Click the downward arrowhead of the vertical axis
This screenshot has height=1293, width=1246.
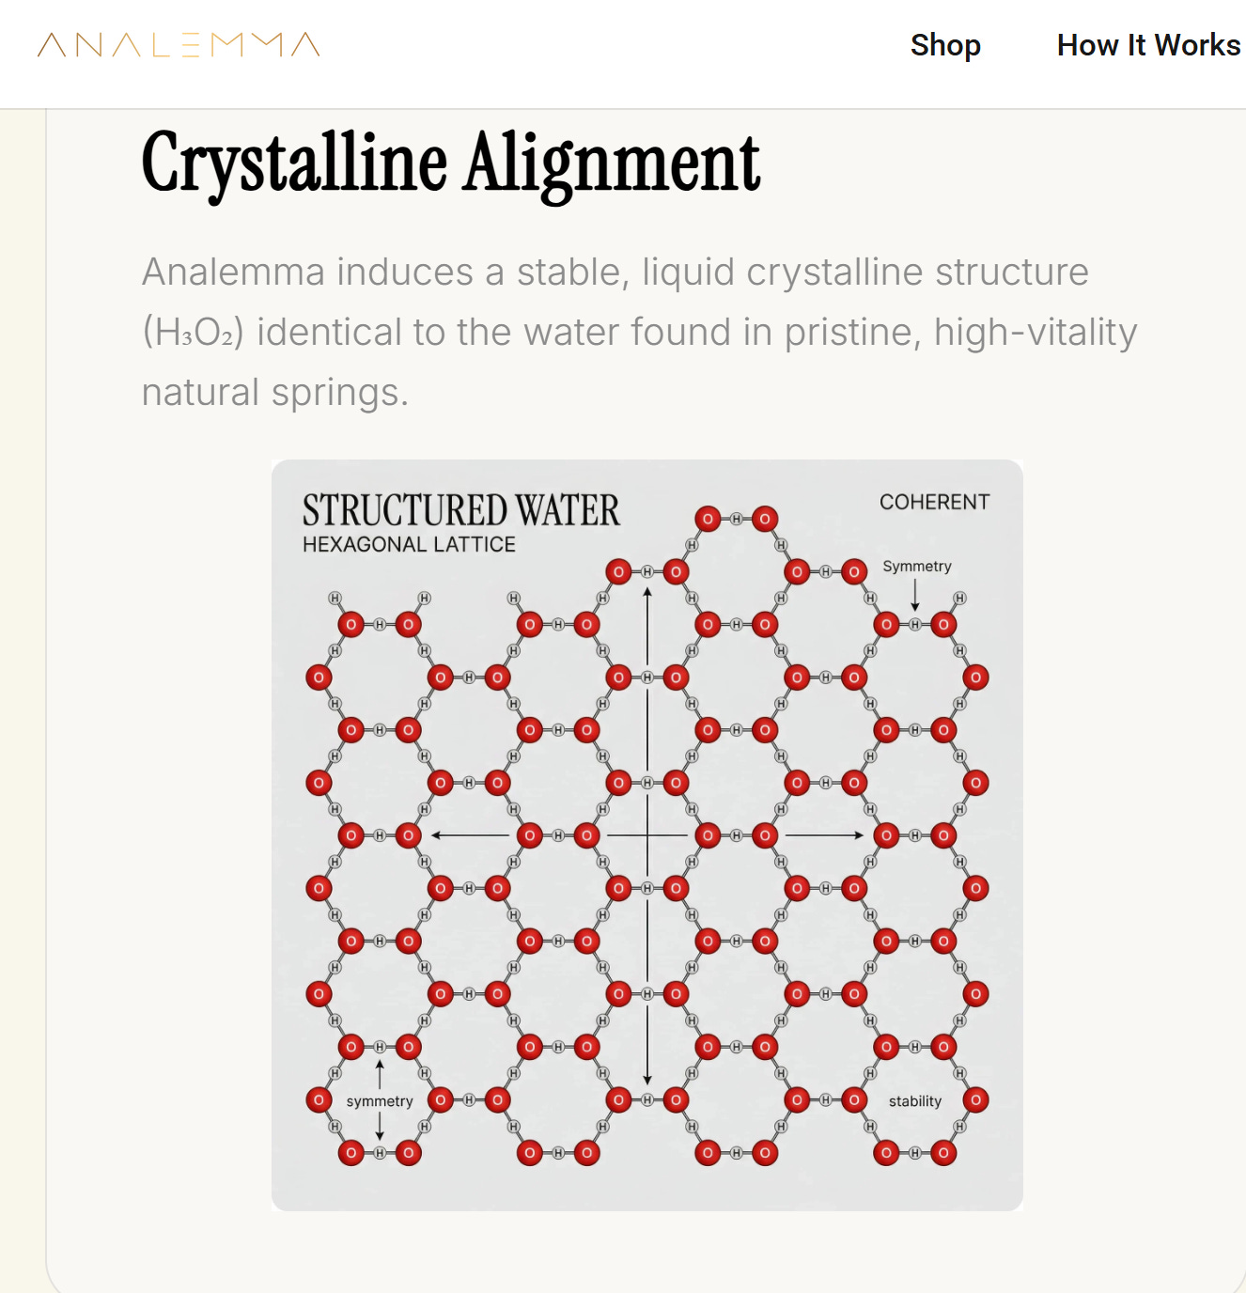[647, 1080]
